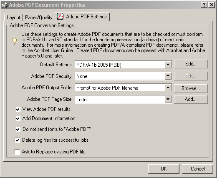Select the Adobe PDF Settings tab
Image resolution: width=217 pixels, height=178 pixels.
pos(82,17)
